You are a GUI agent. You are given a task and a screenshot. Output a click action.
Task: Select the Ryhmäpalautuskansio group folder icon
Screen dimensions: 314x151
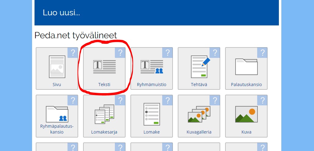(x=57, y=114)
